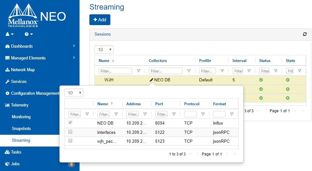Viewport: 312px width, 171px height.
Task: Open filter icon for Collectors column
Action: point(189,71)
